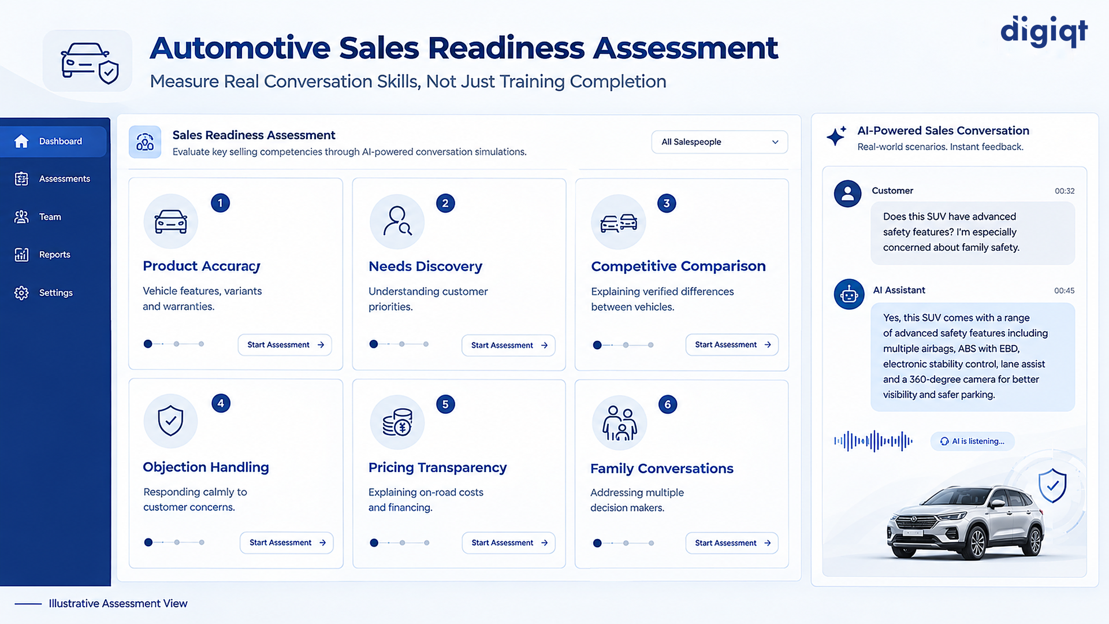Screen dimensions: 1109x624
Task: Click the AI is listening status pill
Action: point(972,441)
